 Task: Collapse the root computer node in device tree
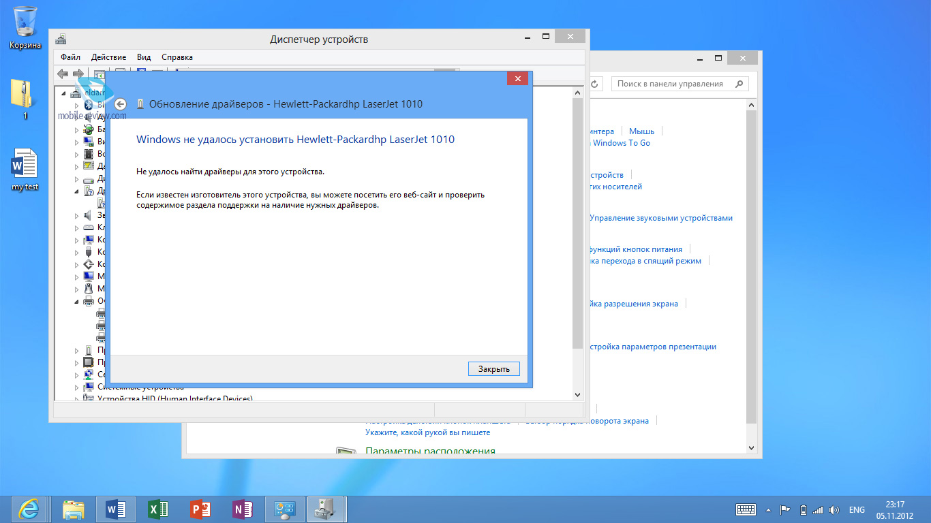tap(64, 93)
